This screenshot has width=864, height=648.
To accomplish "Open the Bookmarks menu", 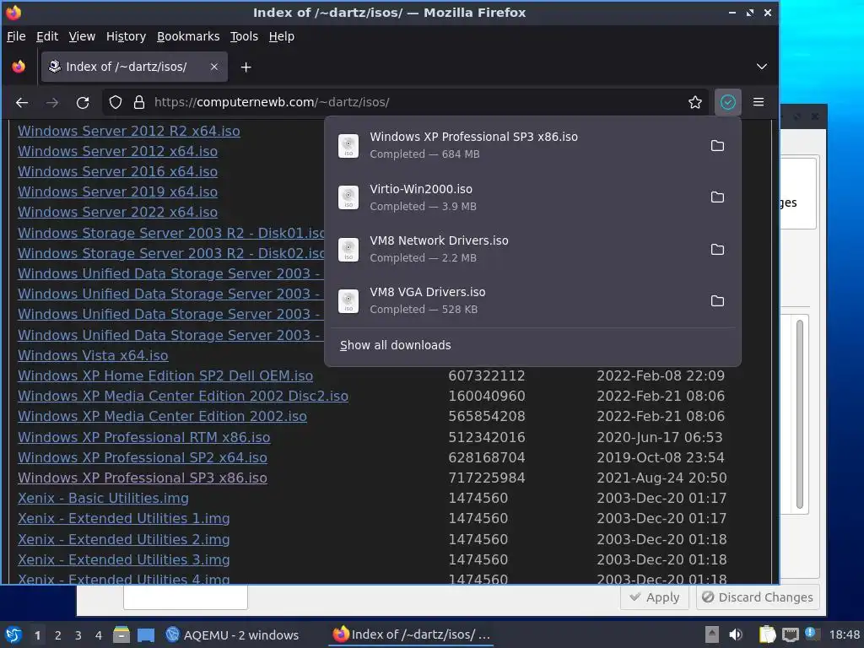I will pos(188,36).
